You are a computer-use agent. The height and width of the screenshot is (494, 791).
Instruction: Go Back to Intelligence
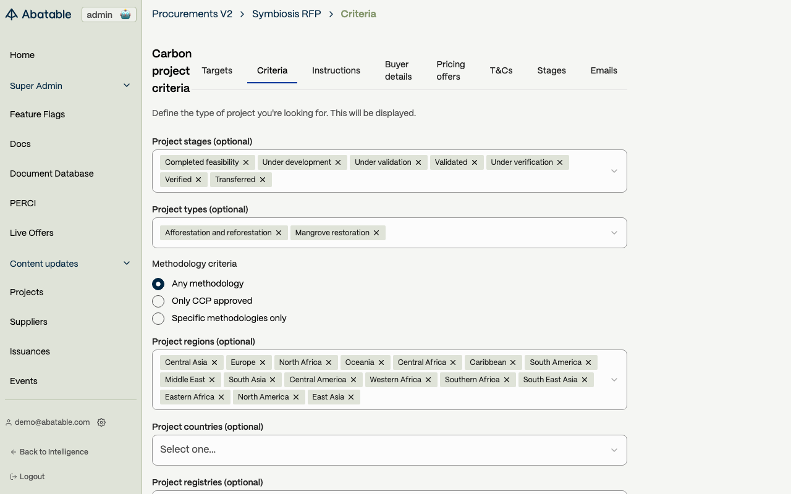pyautogui.click(x=53, y=452)
